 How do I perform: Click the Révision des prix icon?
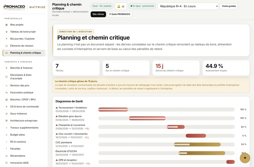(6, 85)
